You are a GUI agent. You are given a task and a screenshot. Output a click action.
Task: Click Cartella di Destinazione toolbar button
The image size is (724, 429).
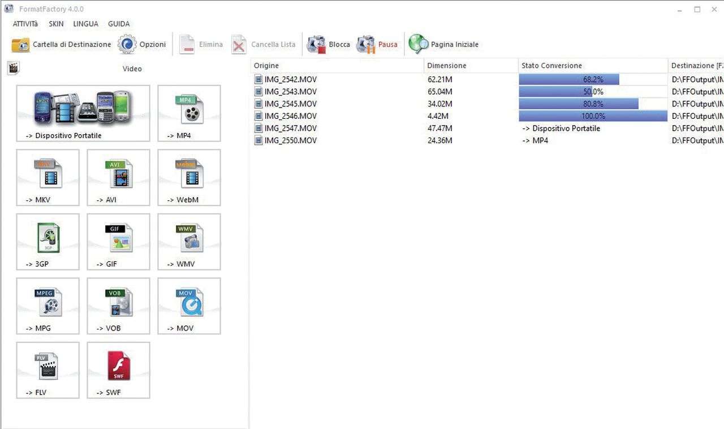61,44
